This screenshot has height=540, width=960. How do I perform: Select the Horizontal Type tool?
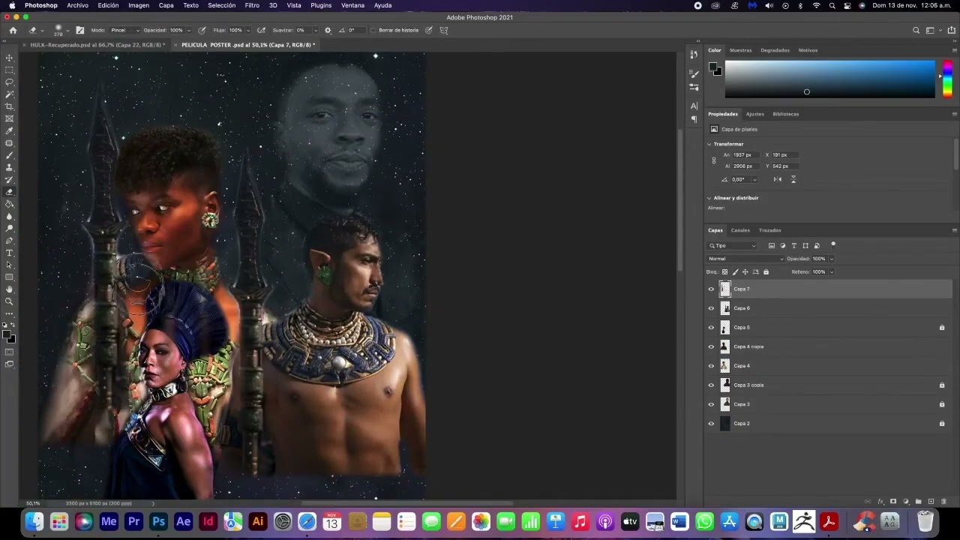[10, 253]
